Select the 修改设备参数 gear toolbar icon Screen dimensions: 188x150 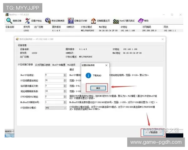point(48,21)
